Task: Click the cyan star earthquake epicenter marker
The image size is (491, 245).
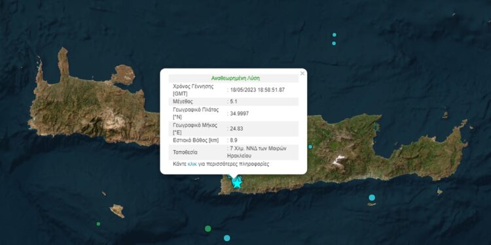Action: pyautogui.click(x=237, y=182)
